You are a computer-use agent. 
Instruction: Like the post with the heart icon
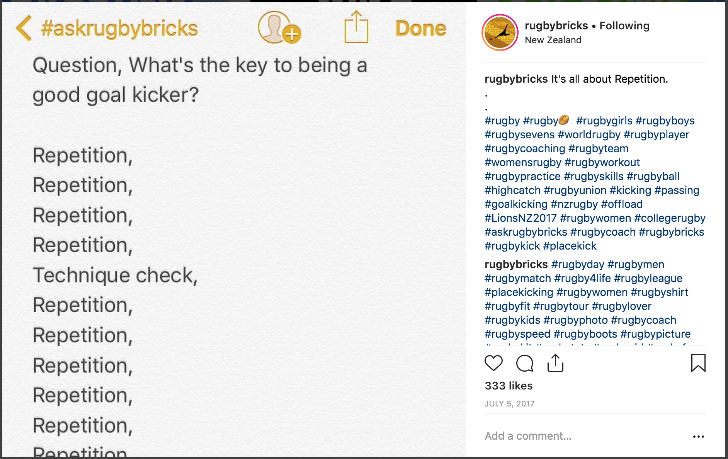coord(493,363)
